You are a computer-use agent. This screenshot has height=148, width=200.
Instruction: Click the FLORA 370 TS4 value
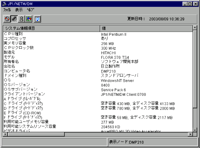pos(115,57)
